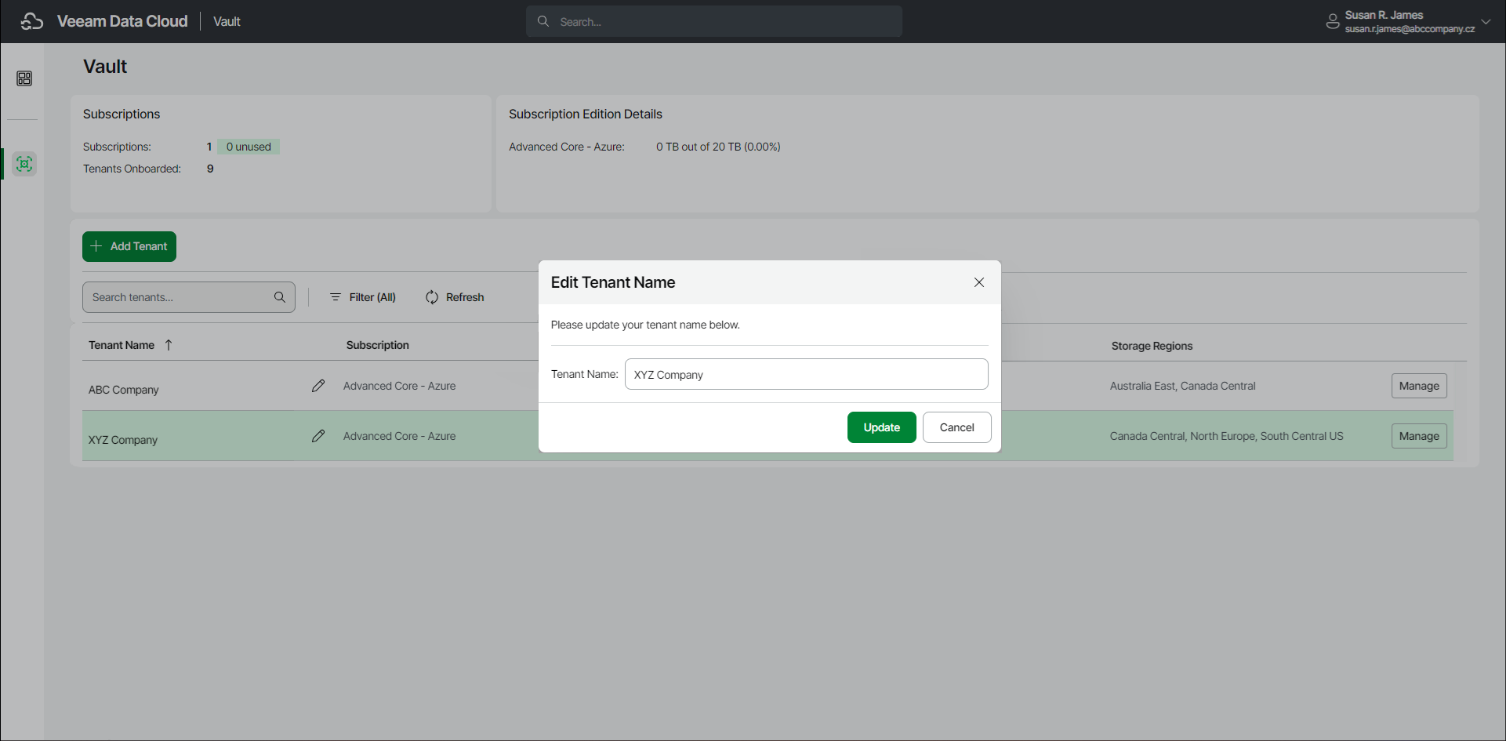
Task: Expand the Susan R. James account menu
Action: pos(1486,21)
